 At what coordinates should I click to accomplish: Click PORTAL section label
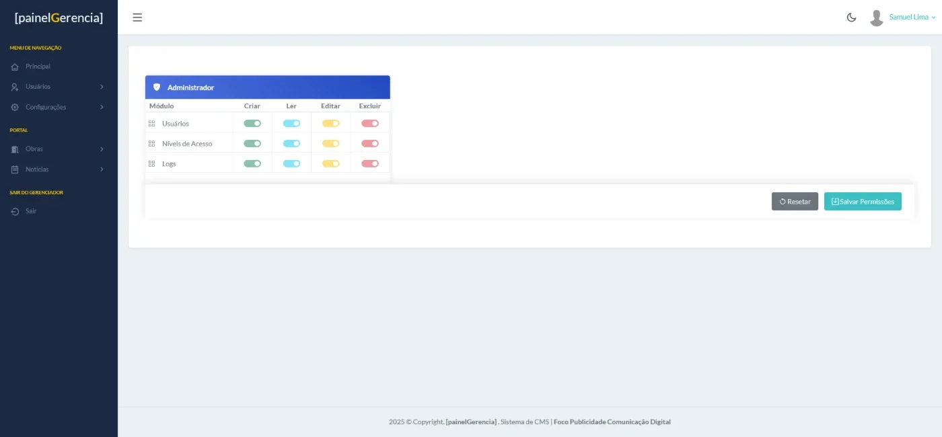pos(19,130)
